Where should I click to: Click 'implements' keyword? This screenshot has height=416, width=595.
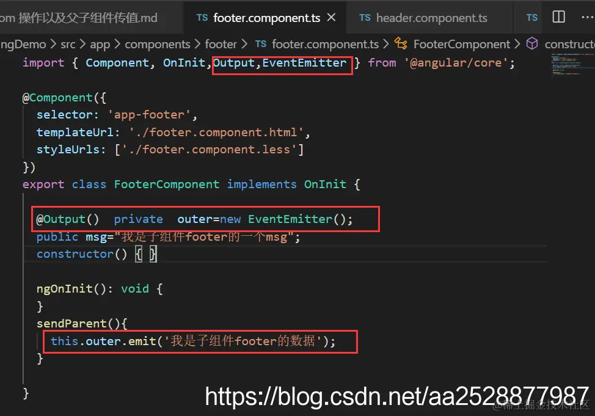click(262, 184)
